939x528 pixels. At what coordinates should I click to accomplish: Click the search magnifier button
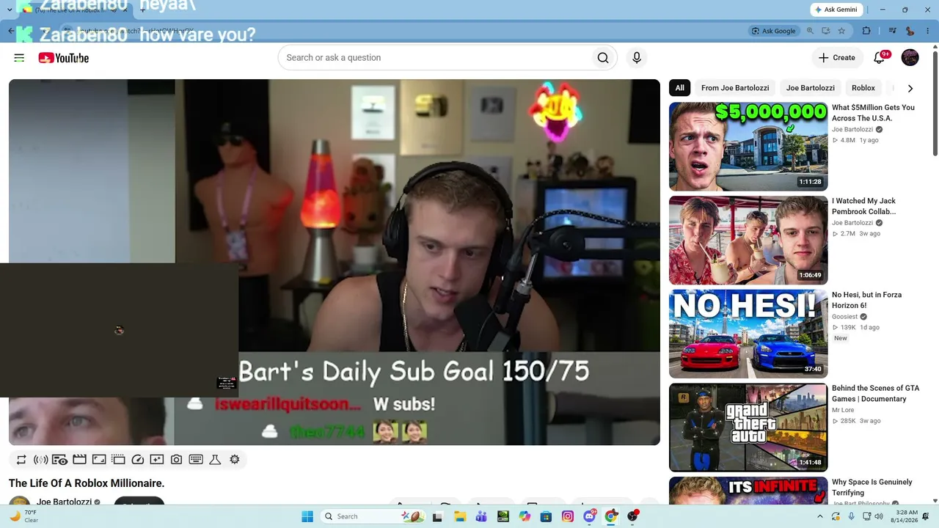[x=603, y=58]
